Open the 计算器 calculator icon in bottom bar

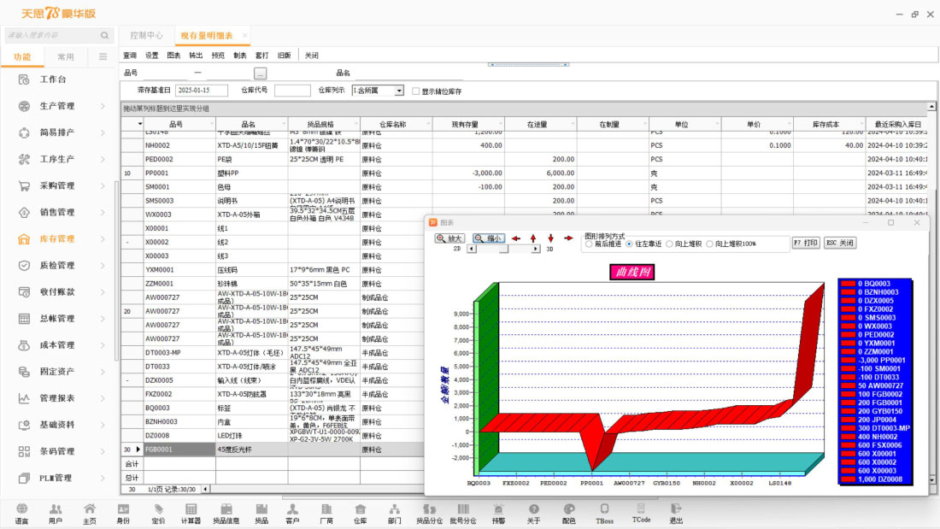pyautogui.click(x=191, y=513)
